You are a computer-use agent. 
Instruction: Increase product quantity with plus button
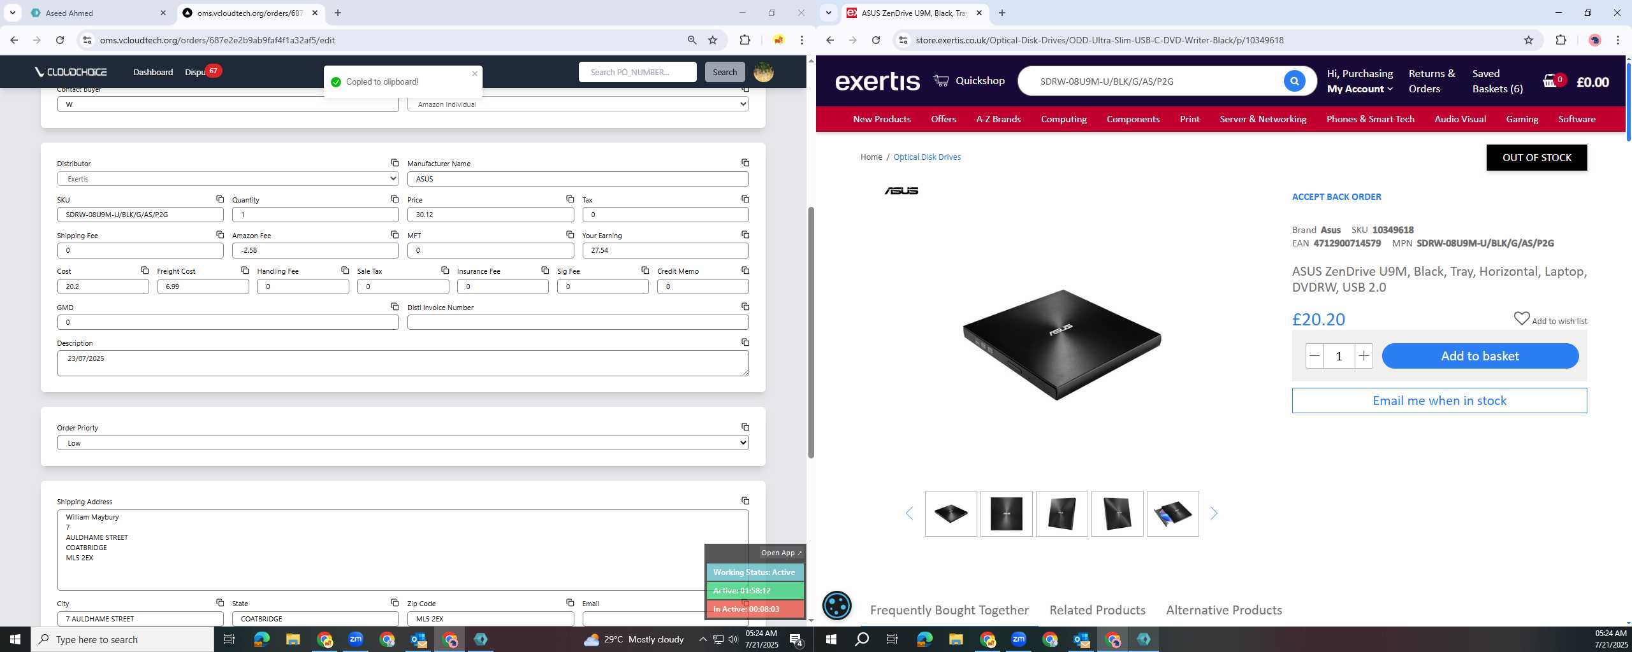pos(1364,356)
